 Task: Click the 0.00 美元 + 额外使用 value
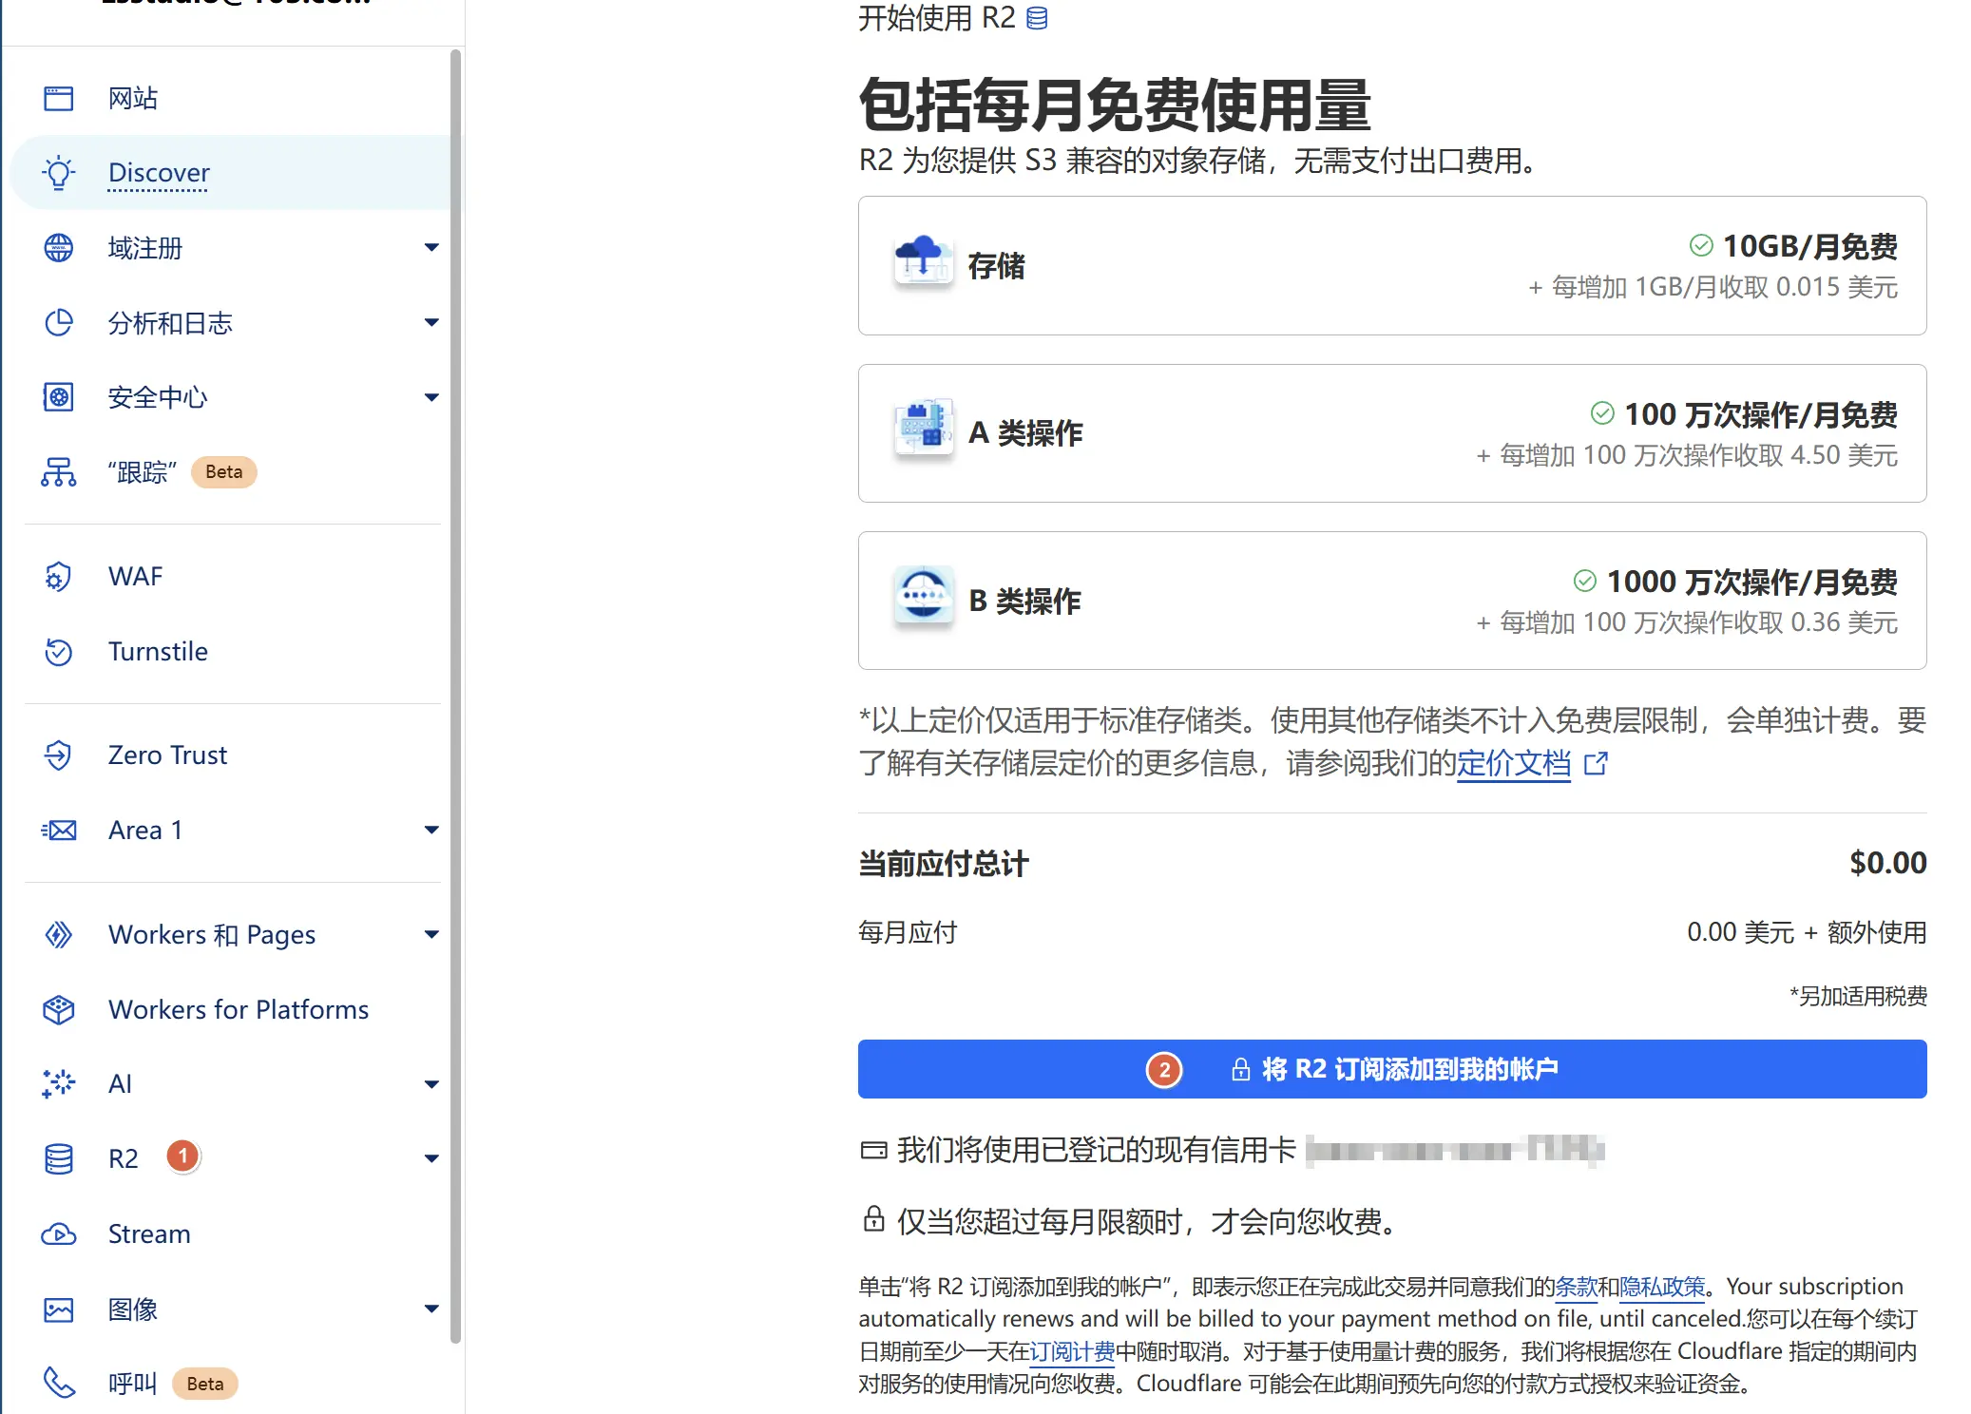click(1807, 932)
